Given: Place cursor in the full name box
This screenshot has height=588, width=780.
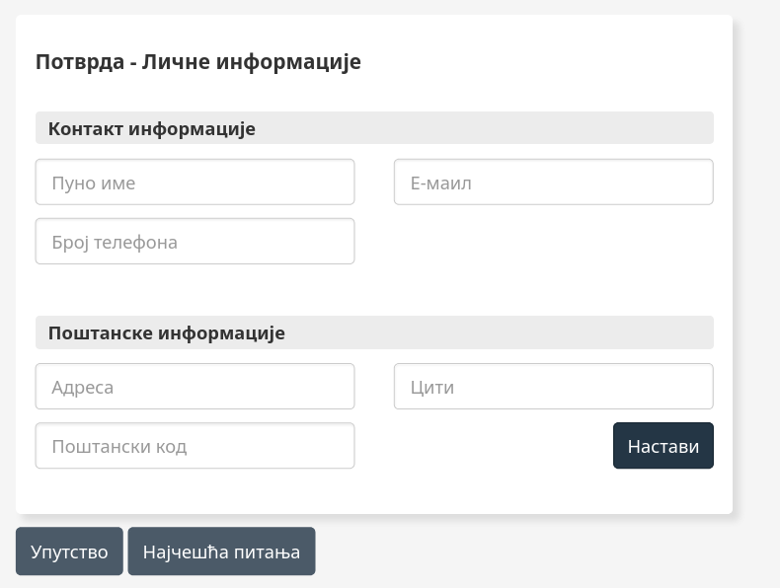Looking at the screenshot, I should click(x=195, y=182).
